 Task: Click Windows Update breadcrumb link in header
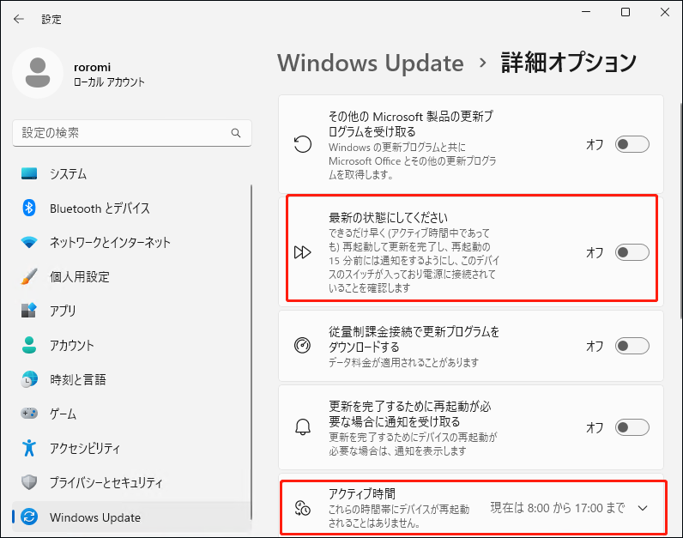[x=371, y=63]
